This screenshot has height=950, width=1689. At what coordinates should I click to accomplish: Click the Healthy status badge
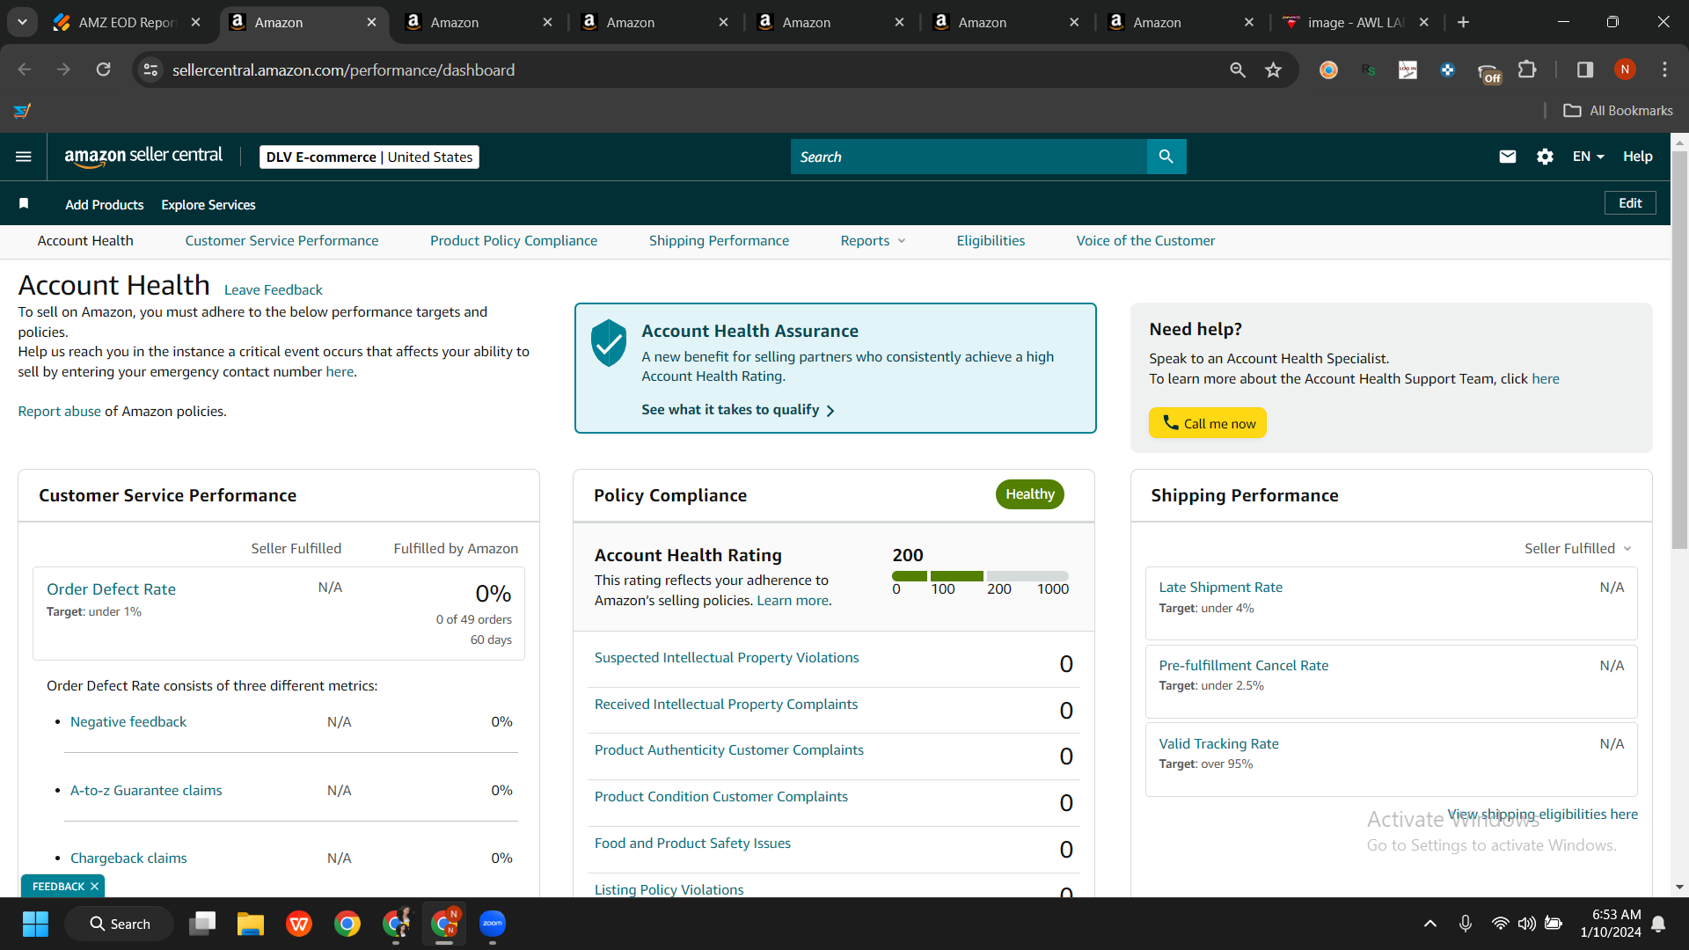coord(1030,494)
